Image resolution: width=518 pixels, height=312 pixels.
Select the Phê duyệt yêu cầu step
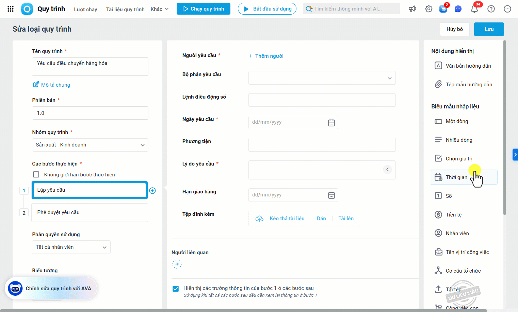(90, 212)
